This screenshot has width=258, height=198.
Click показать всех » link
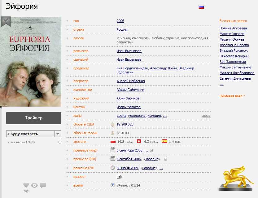(x=232, y=96)
